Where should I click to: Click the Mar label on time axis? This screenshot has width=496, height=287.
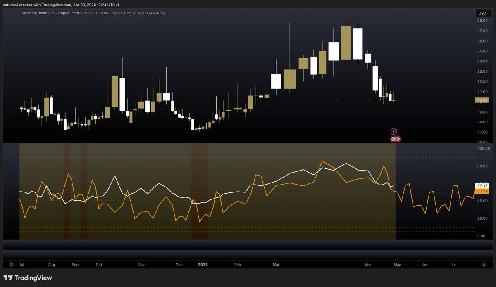(x=277, y=264)
